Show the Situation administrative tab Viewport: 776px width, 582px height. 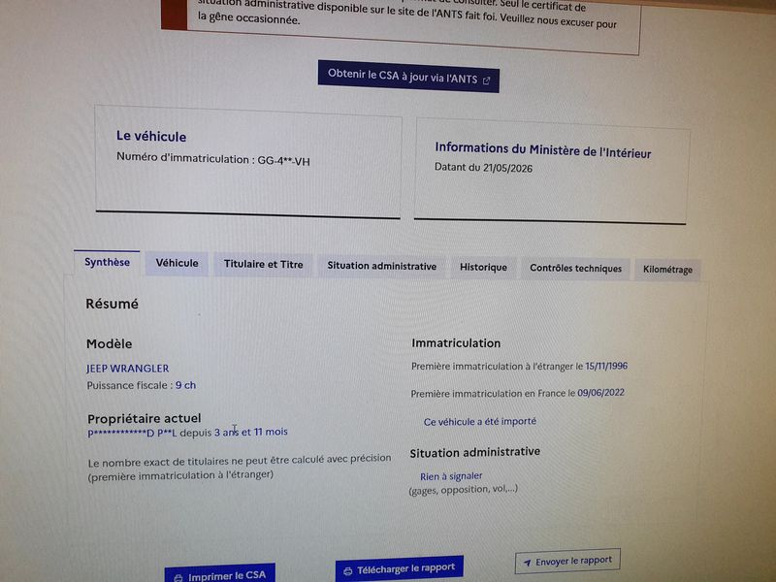point(381,266)
